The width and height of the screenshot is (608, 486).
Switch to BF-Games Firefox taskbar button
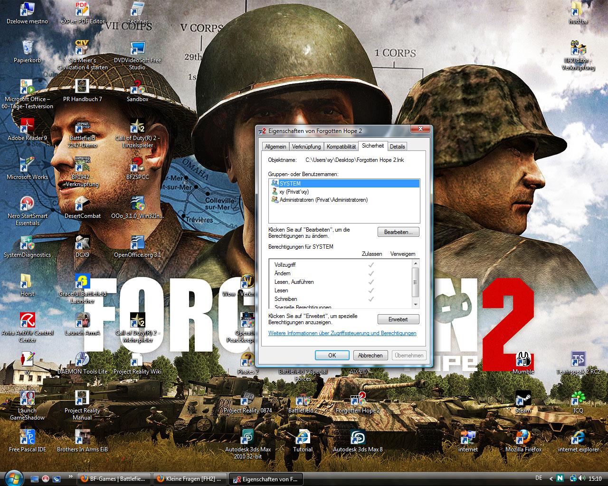point(114,479)
